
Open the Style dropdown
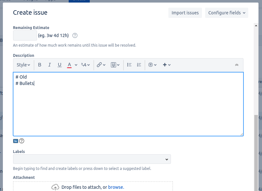23,65
